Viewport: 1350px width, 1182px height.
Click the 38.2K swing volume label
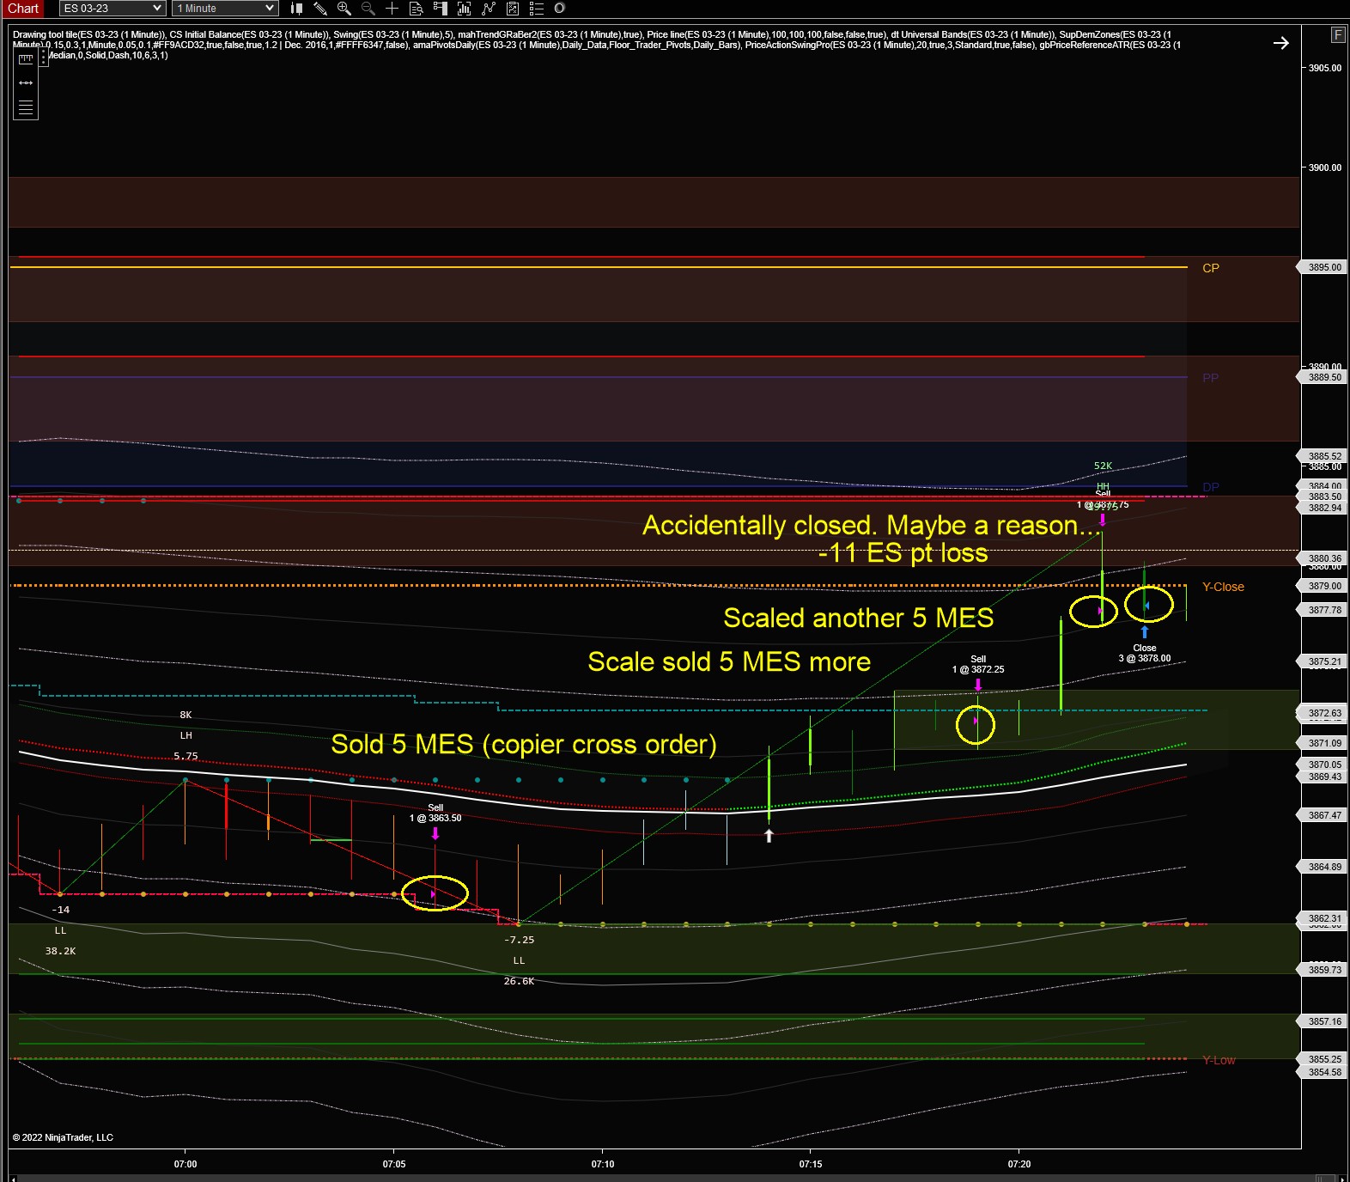(60, 951)
